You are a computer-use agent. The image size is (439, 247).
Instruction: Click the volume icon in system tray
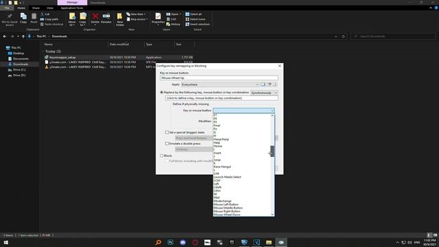tap(410, 242)
